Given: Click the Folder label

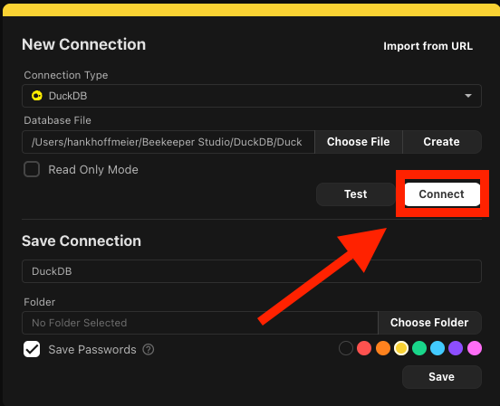Looking at the screenshot, I should (x=40, y=302).
